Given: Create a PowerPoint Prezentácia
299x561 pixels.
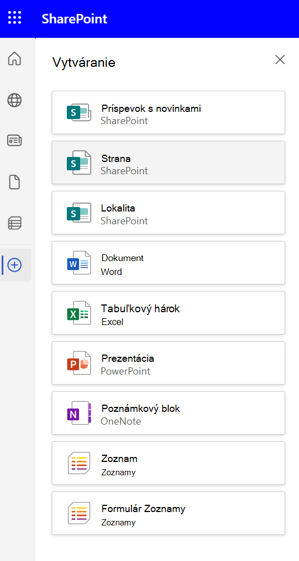Looking at the screenshot, I should tap(168, 363).
